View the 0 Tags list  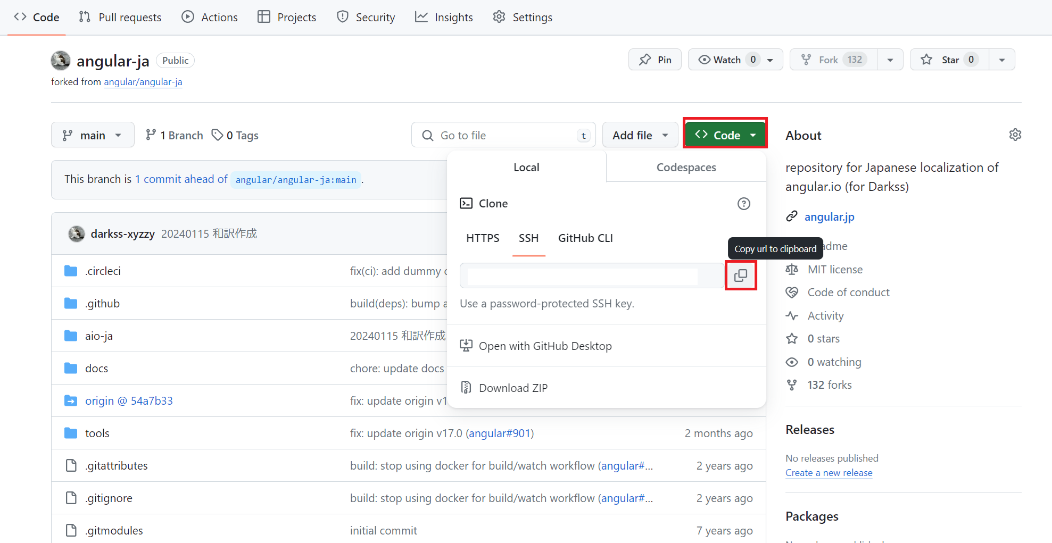click(235, 135)
